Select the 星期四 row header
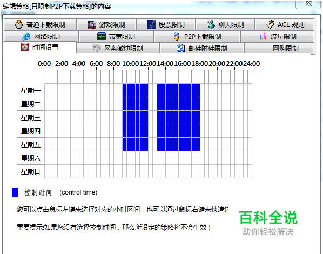Image resolution: width=323 pixels, height=254 pixels. [31, 131]
